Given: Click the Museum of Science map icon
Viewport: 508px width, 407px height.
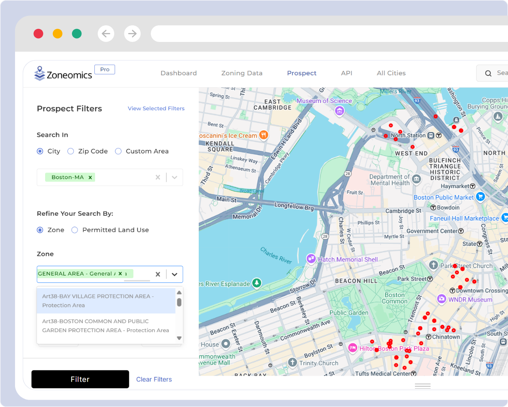Looking at the screenshot, I should (339, 111).
